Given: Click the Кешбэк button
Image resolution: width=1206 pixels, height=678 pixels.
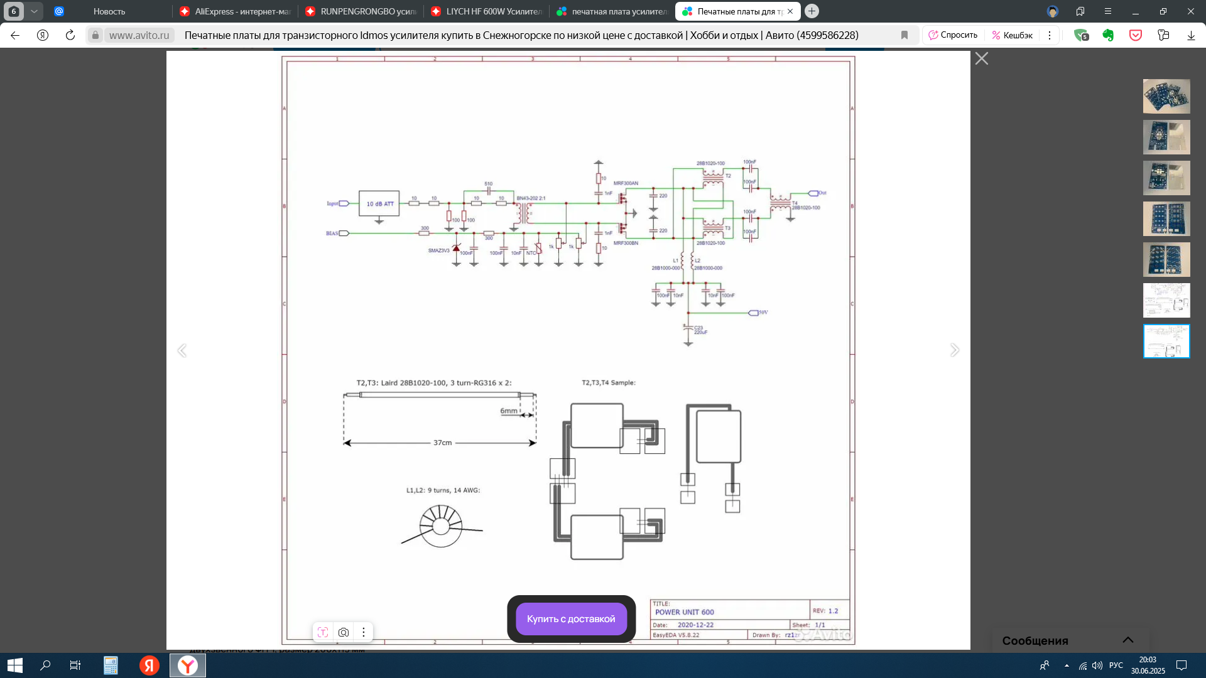Looking at the screenshot, I should coord(1012,35).
